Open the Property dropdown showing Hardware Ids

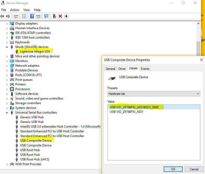(x=154, y=94)
